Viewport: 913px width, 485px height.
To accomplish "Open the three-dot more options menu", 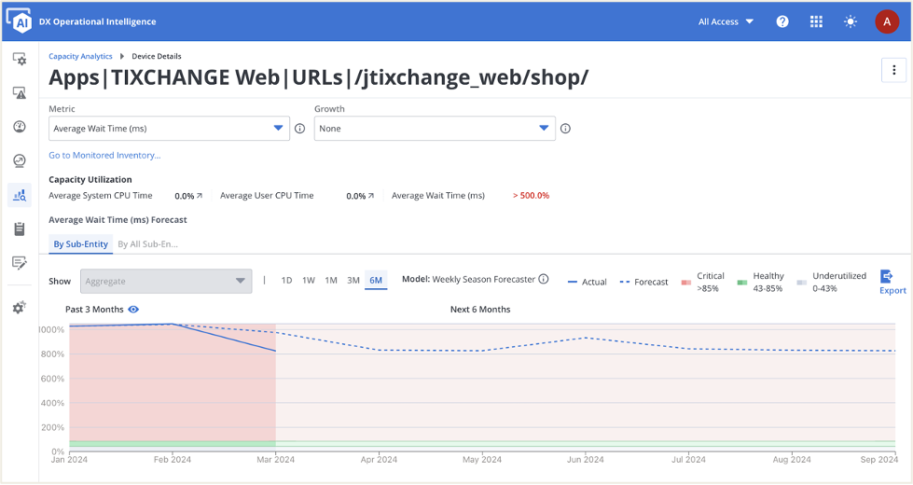I will pyautogui.click(x=893, y=70).
